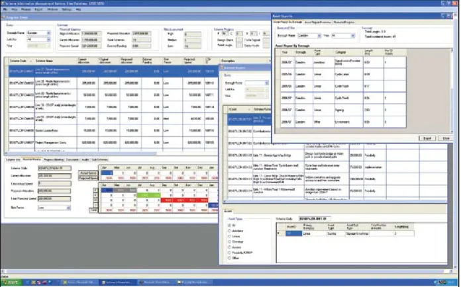This screenshot has width=461, height=287.
Task: Click Scheme Code field in Assets panel
Action: coord(315,219)
